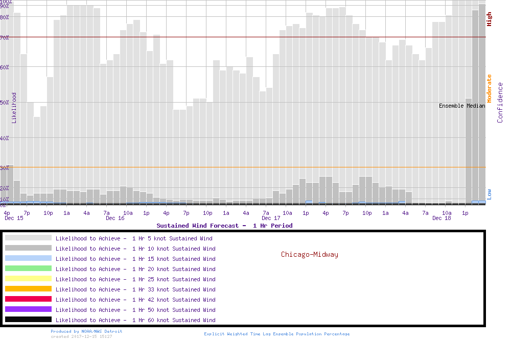Select the High confidence label
The width and height of the screenshot is (511, 342).
(x=489, y=19)
